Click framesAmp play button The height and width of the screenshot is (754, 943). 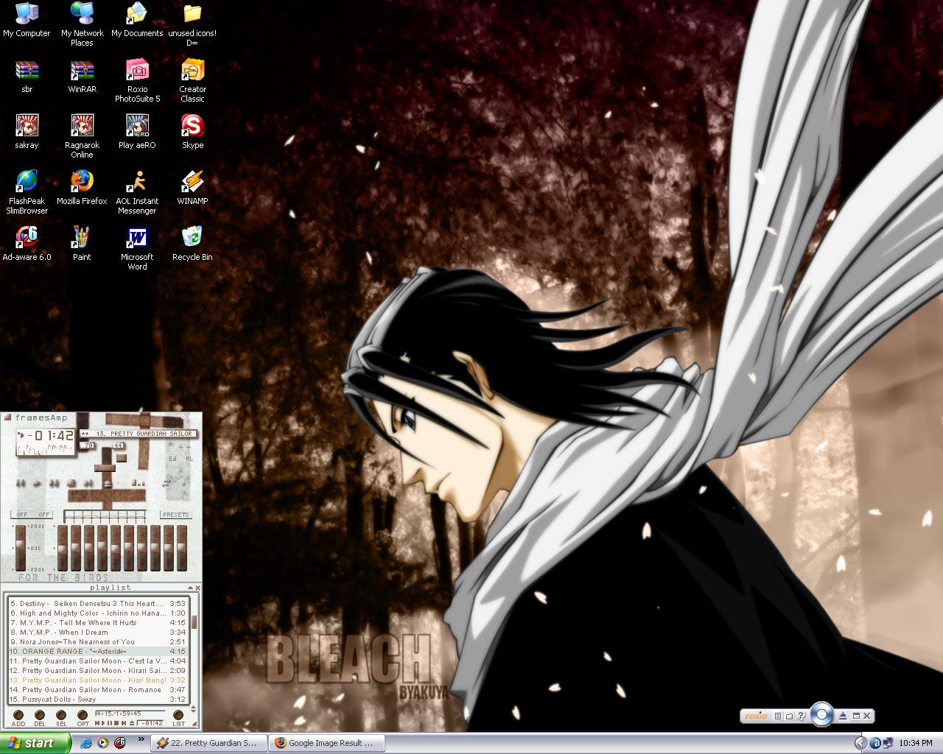pos(37,483)
